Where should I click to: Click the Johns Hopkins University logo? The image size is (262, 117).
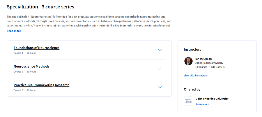point(188,101)
